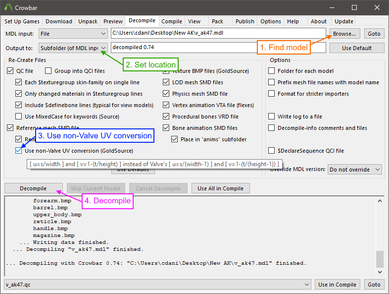This screenshot has width=389, height=294.
Task: Open the Override MDL version dropdown
Action: (x=355, y=170)
